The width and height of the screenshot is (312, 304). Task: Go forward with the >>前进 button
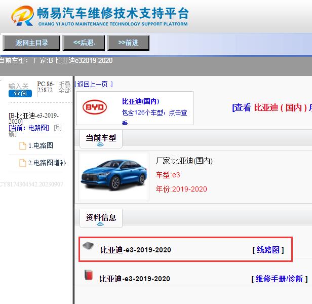(x=128, y=43)
